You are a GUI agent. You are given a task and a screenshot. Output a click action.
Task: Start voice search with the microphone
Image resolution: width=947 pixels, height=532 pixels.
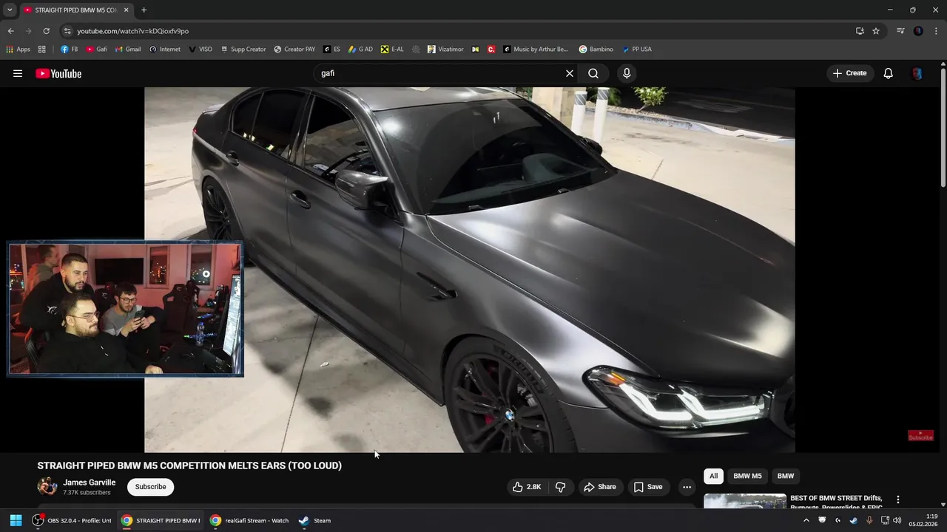point(627,73)
